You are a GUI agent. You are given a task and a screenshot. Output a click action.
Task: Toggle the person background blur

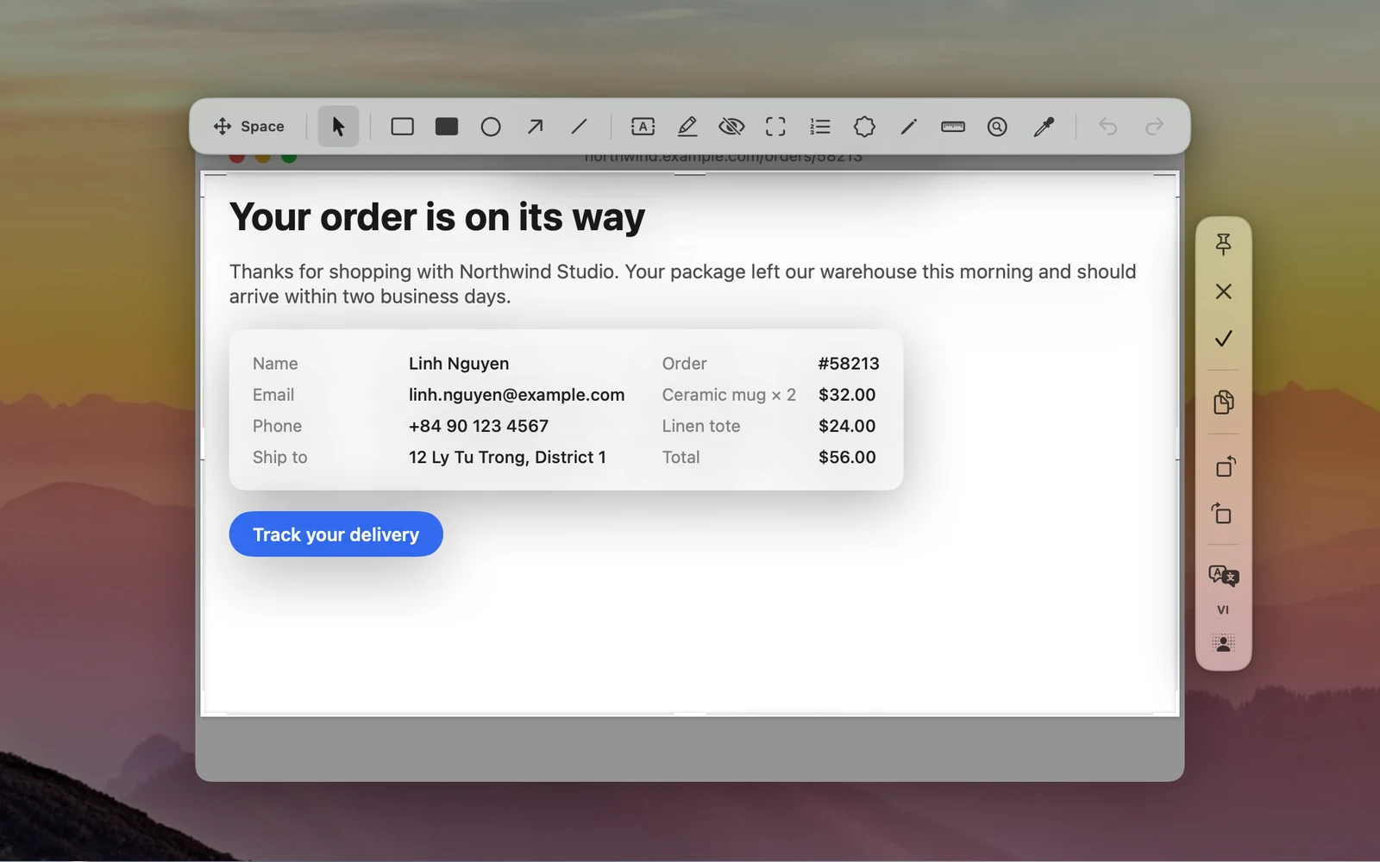tap(1223, 643)
